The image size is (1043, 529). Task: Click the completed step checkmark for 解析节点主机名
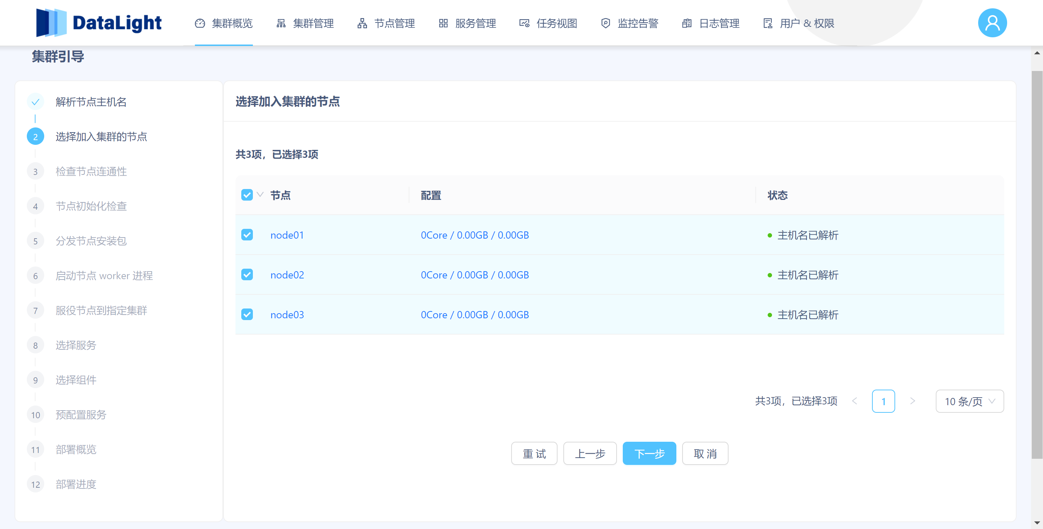pos(35,102)
